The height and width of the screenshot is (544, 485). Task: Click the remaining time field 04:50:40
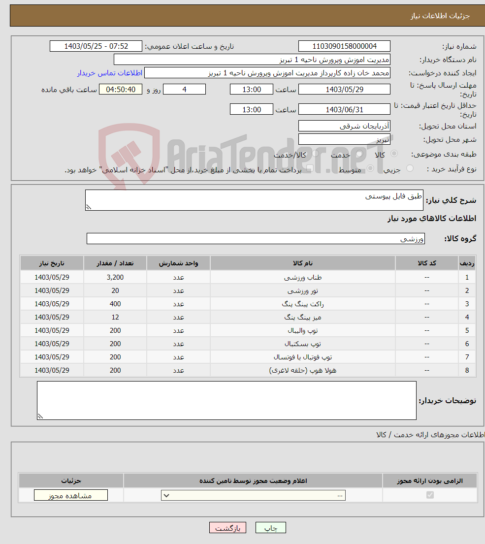120,89
